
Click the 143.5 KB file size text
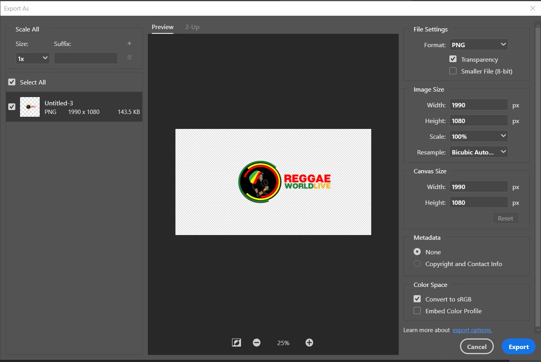click(129, 112)
